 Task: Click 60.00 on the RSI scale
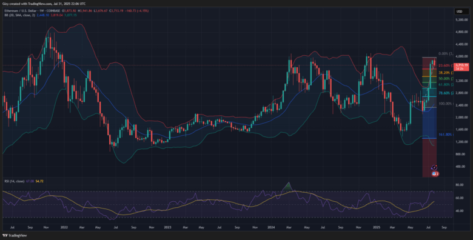[460, 198]
